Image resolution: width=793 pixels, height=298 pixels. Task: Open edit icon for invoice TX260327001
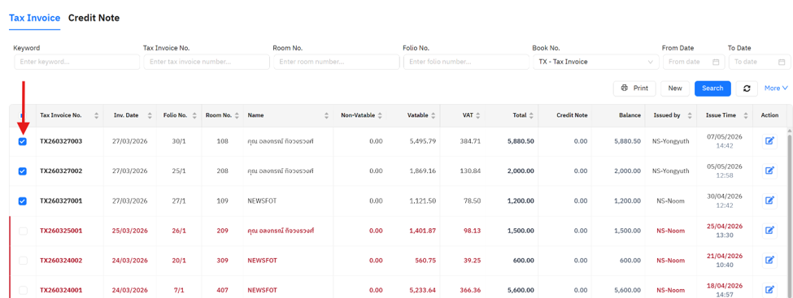tap(769, 201)
